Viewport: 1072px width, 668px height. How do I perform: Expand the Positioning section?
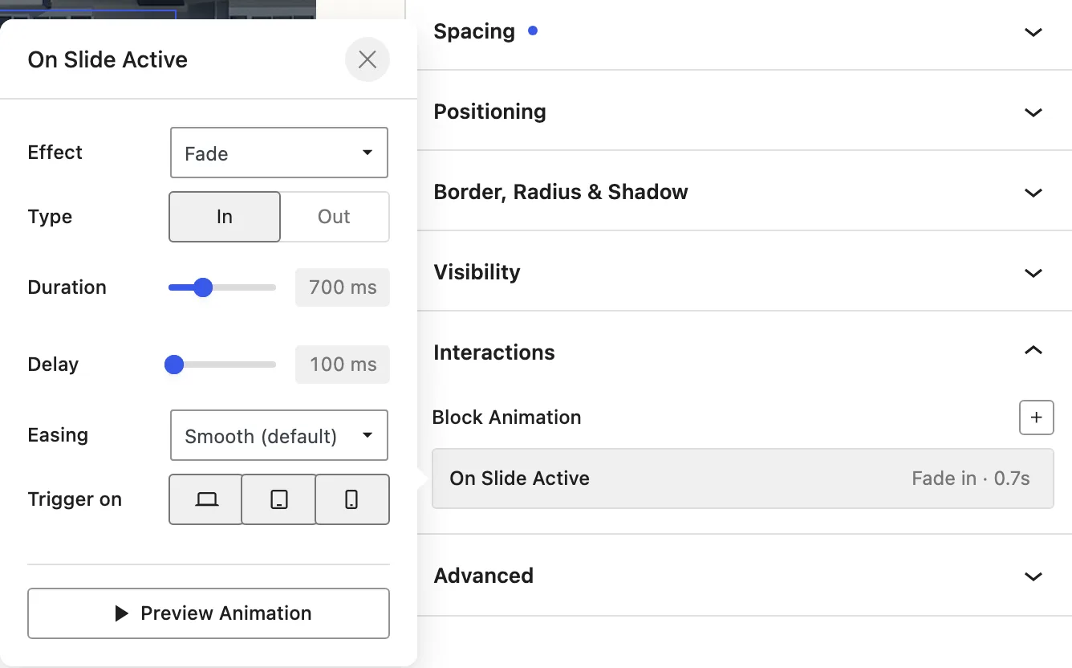(x=745, y=111)
